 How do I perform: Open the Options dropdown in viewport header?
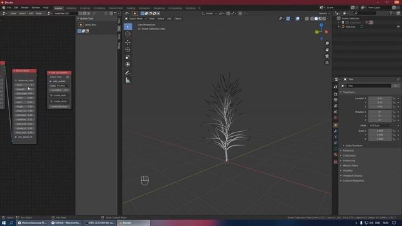324,13
